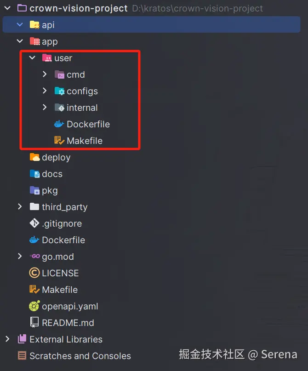Click the go.mod Go file icon
308x371 pixels.
[34, 256]
